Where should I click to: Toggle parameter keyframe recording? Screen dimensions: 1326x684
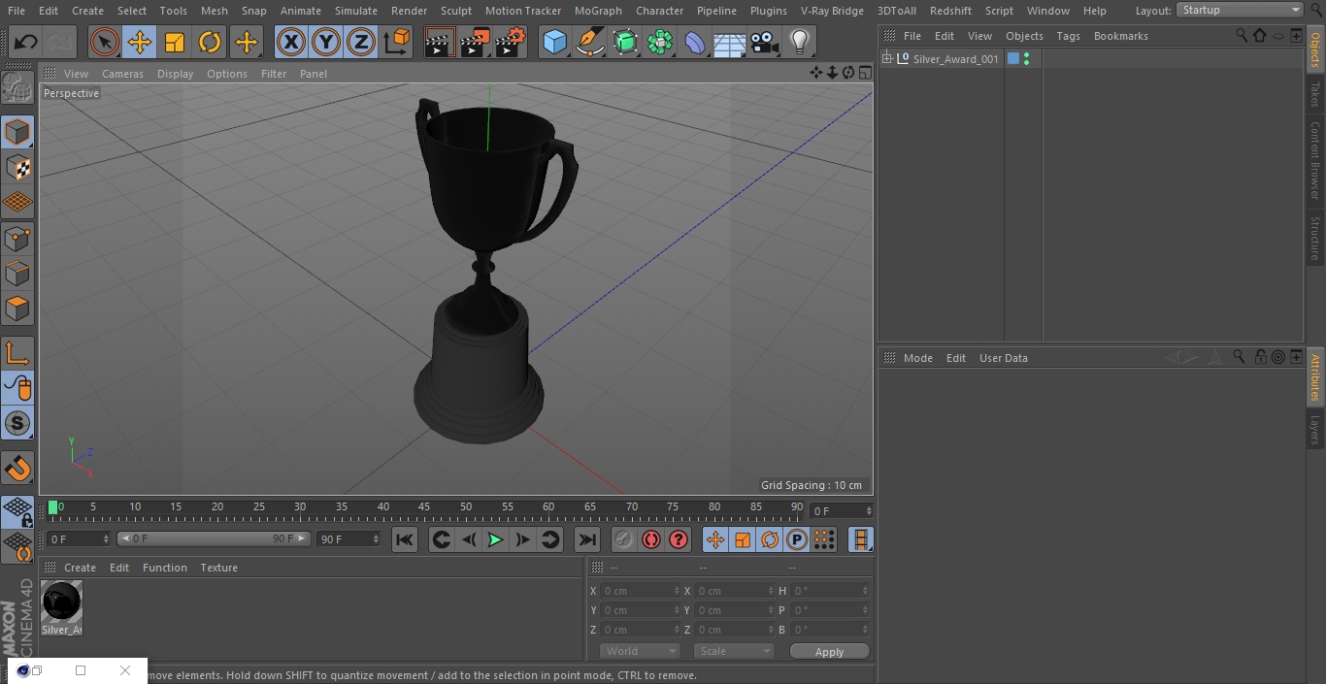pos(797,539)
